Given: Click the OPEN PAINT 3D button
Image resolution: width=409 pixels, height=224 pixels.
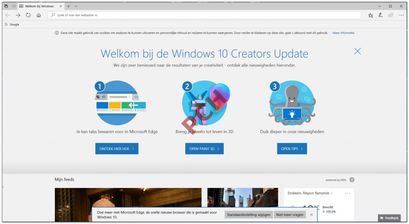Looking at the screenshot, I should coord(204,149).
